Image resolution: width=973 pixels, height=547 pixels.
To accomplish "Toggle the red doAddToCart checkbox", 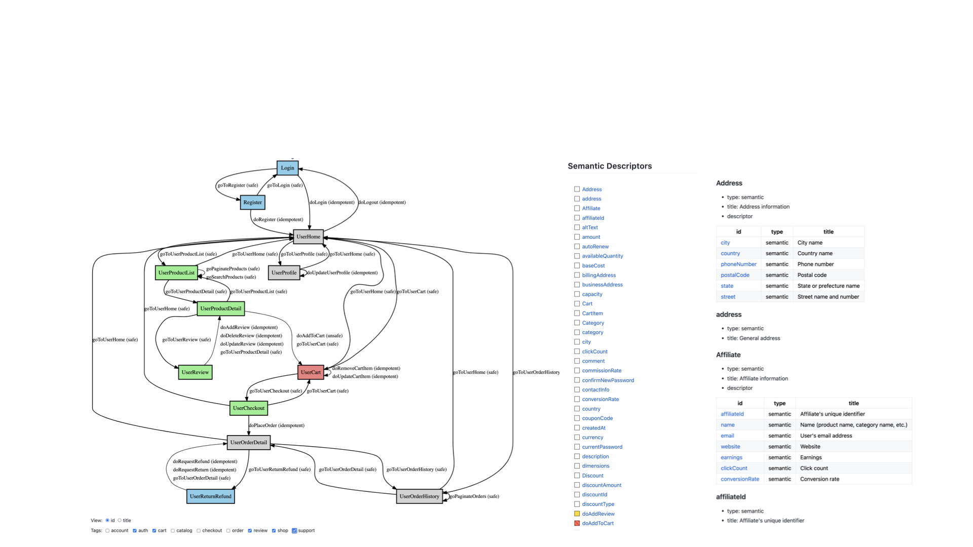I will (577, 523).
